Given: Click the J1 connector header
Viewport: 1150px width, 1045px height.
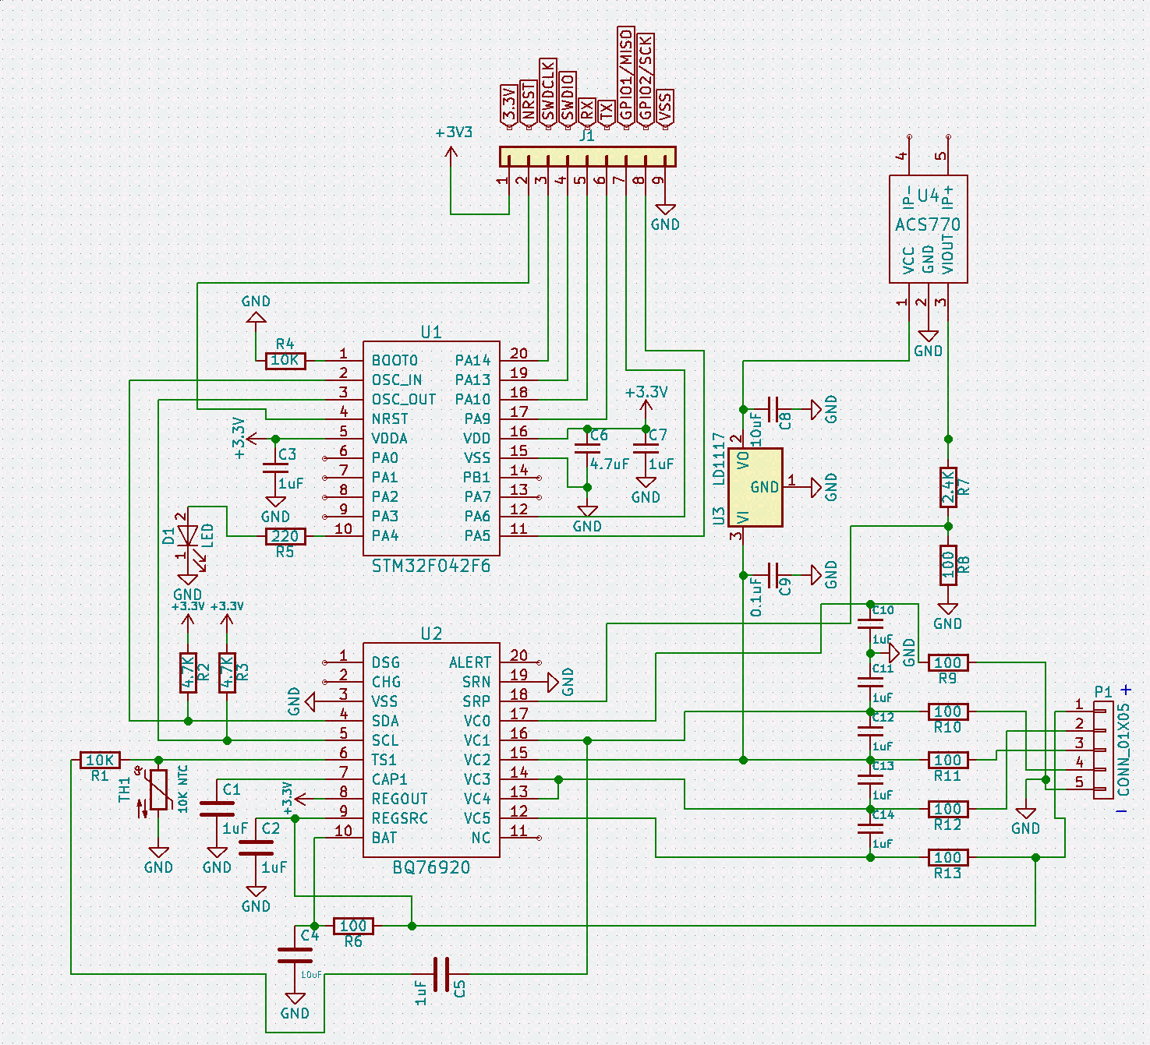Looking at the screenshot, I should tap(587, 157).
